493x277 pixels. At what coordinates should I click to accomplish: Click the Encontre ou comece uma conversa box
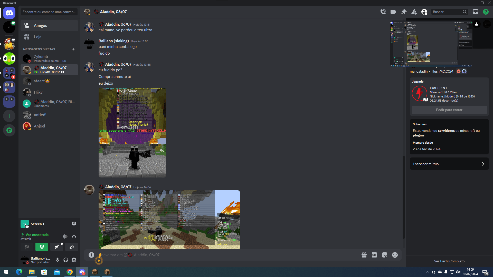(49, 12)
